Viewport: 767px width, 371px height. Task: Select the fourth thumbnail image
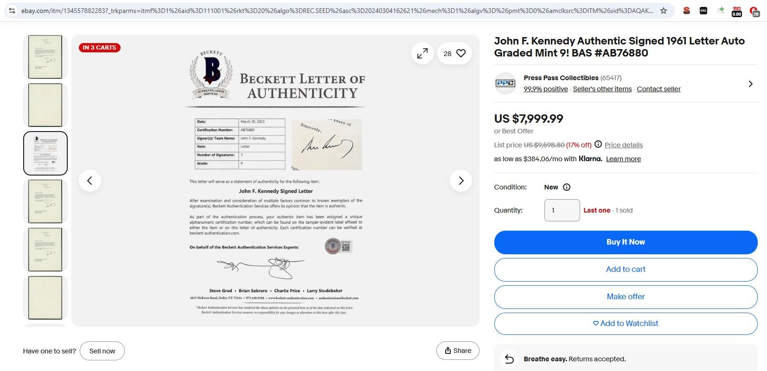[45, 201]
